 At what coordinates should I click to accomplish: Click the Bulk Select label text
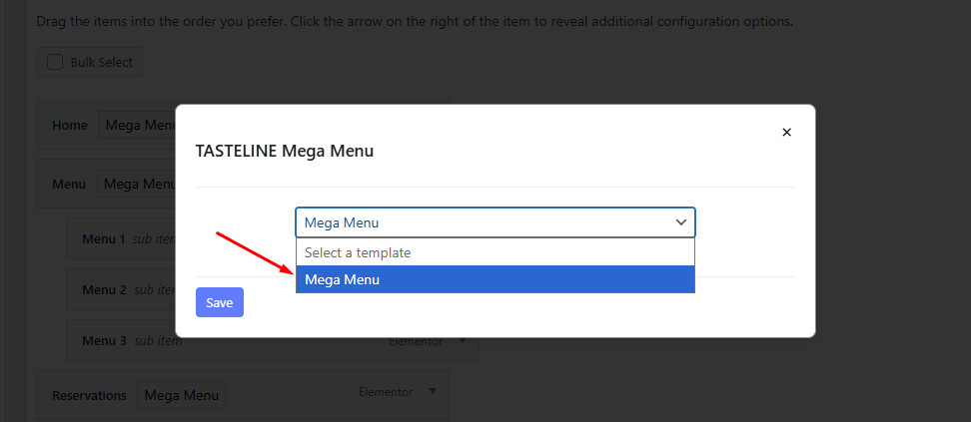pos(101,62)
